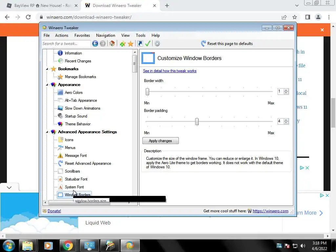Collapse the Bookmarks tree group

pos(47,69)
